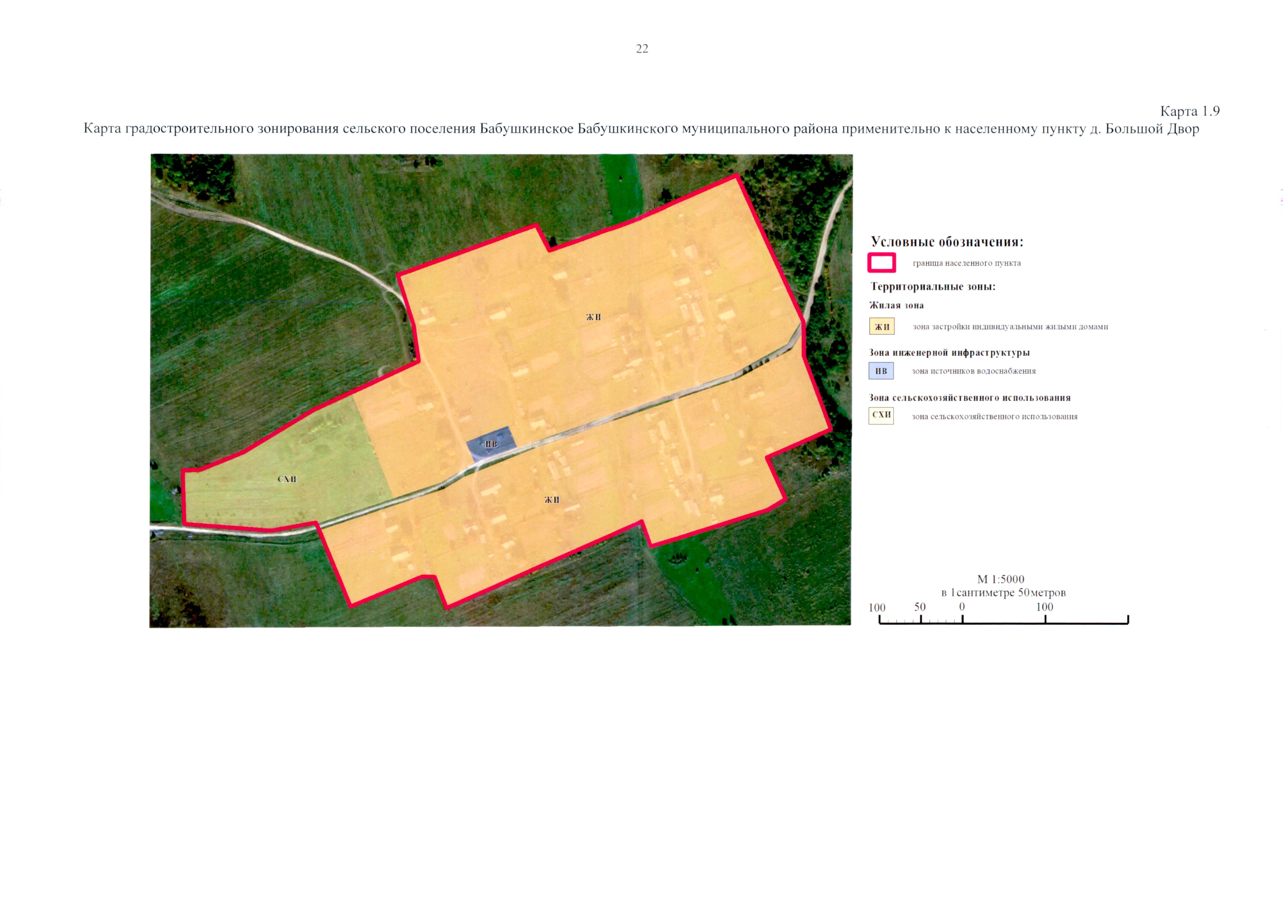Viewport: 1283px width, 908px height.
Task: Click the 'М 1:5000' scale text
Action: [x=1000, y=579]
